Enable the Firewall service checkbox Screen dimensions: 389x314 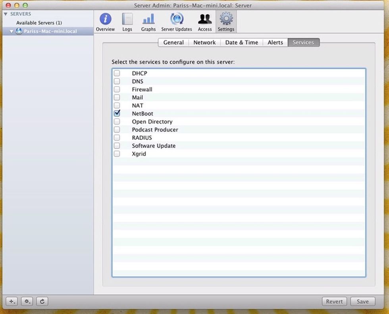(x=117, y=89)
